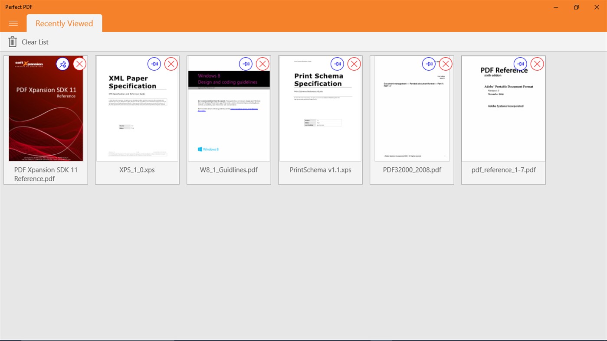This screenshot has width=607, height=341.
Task: Toggle the pin on PrintSchema v1.1.xps
Action: (337, 64)
